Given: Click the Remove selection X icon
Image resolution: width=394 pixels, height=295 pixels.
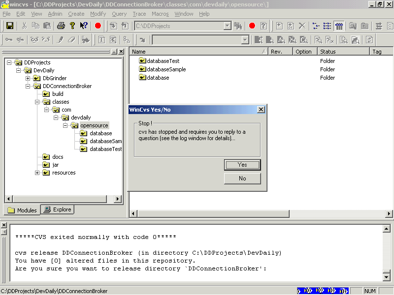Looking at the screenshot, I should [x=302, y=26].
